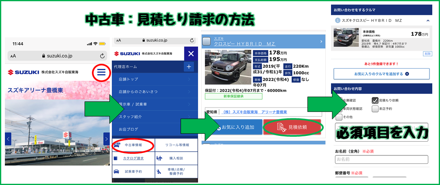Check the その他 checkbox
Screen dimensions: 440x185
tap(339, 117)
